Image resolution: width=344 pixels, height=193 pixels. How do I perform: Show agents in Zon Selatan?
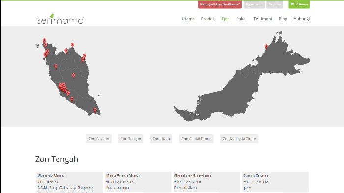99,139
